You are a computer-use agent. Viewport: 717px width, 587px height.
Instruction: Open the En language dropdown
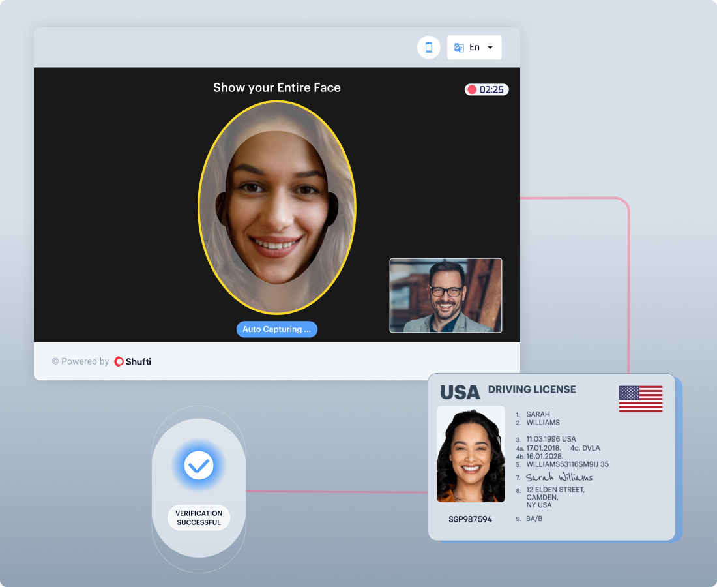point(475,48)
